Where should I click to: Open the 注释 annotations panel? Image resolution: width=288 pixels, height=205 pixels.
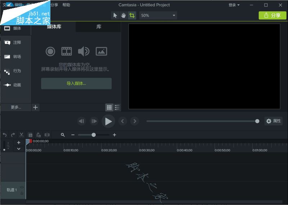click(x=15, y=43)
